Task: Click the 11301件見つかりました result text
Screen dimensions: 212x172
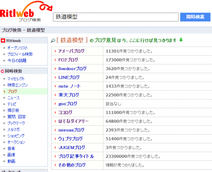Action: pyautogui.click(x=129, y=51)
